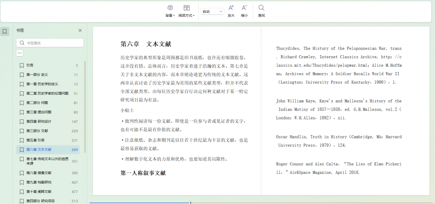435x204 pixels.
Task: Click the bookmark icon beside 引言
Action: tap(22, 65)
